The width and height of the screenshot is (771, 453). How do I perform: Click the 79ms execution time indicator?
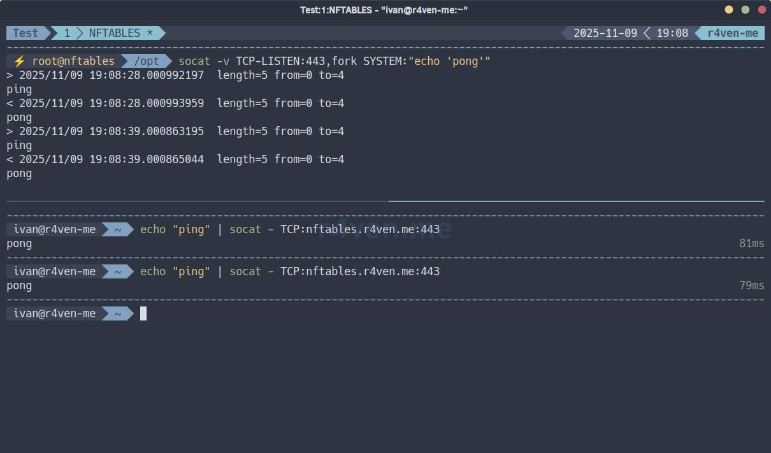751,285
